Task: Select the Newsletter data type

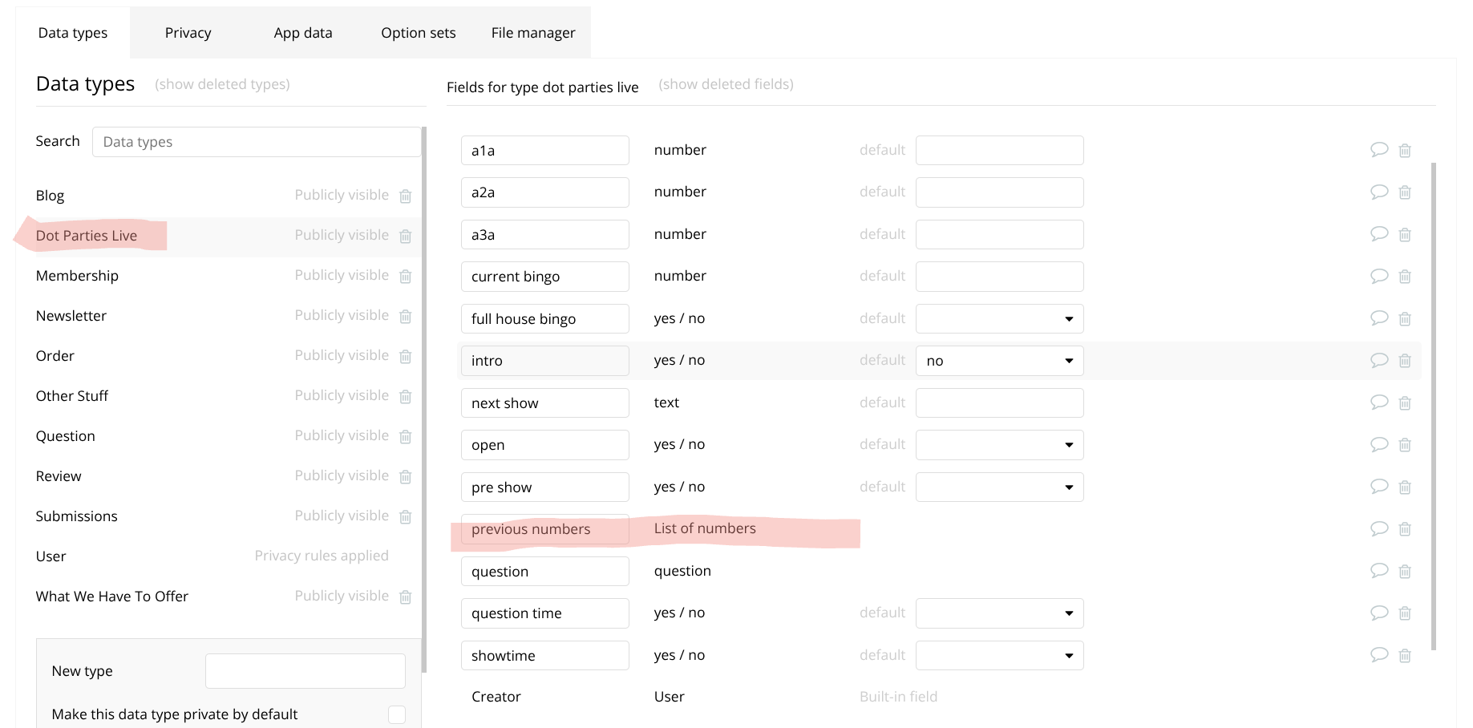Action: coord(71,316)
